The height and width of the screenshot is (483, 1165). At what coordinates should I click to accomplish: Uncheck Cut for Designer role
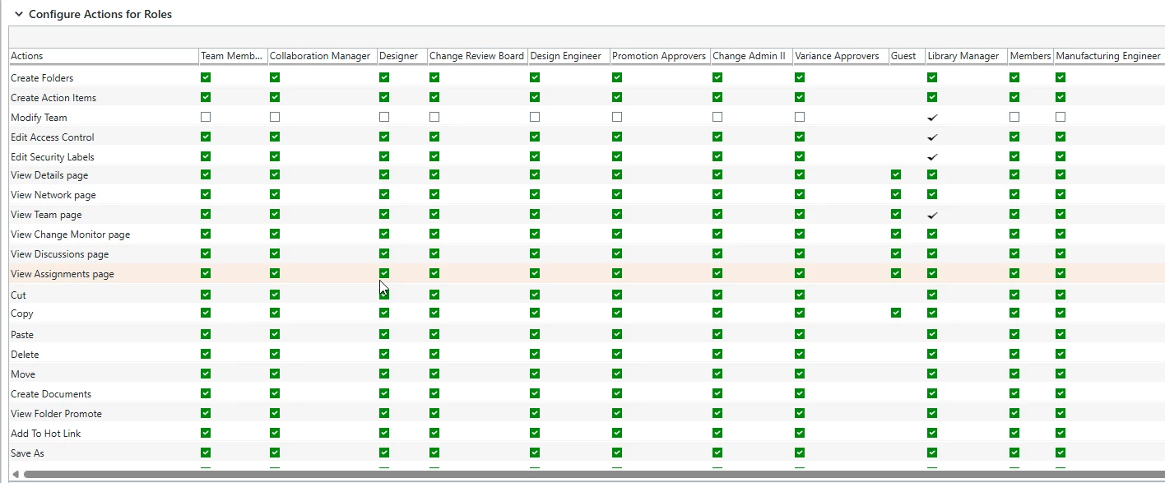point(384,295)
